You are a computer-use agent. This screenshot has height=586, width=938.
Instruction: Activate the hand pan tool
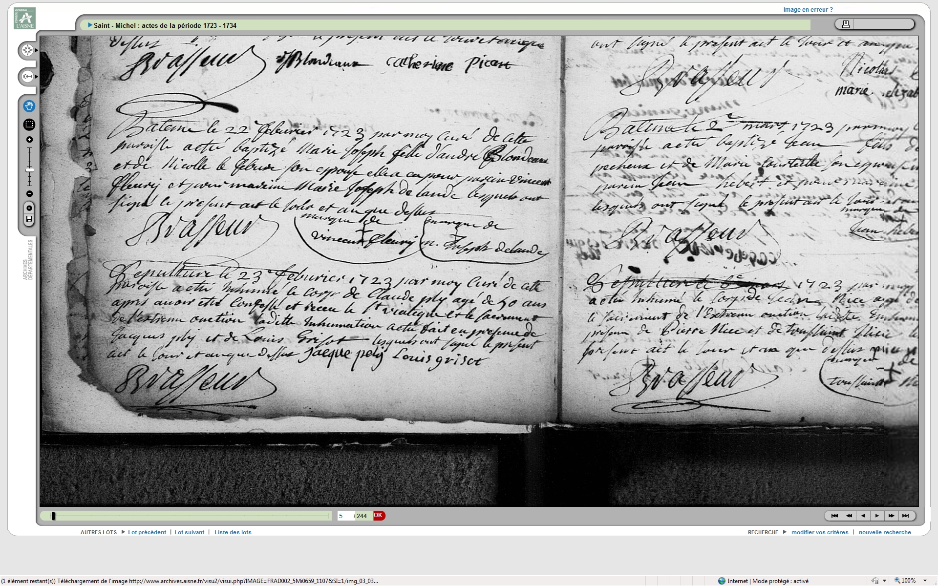[x=29, y=106]
